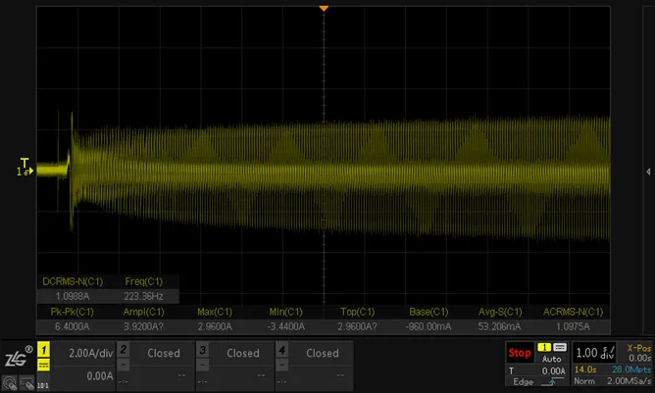Click the channel 1 ground level marker
This screenshot has width=655, height=393.
point(25,172)
